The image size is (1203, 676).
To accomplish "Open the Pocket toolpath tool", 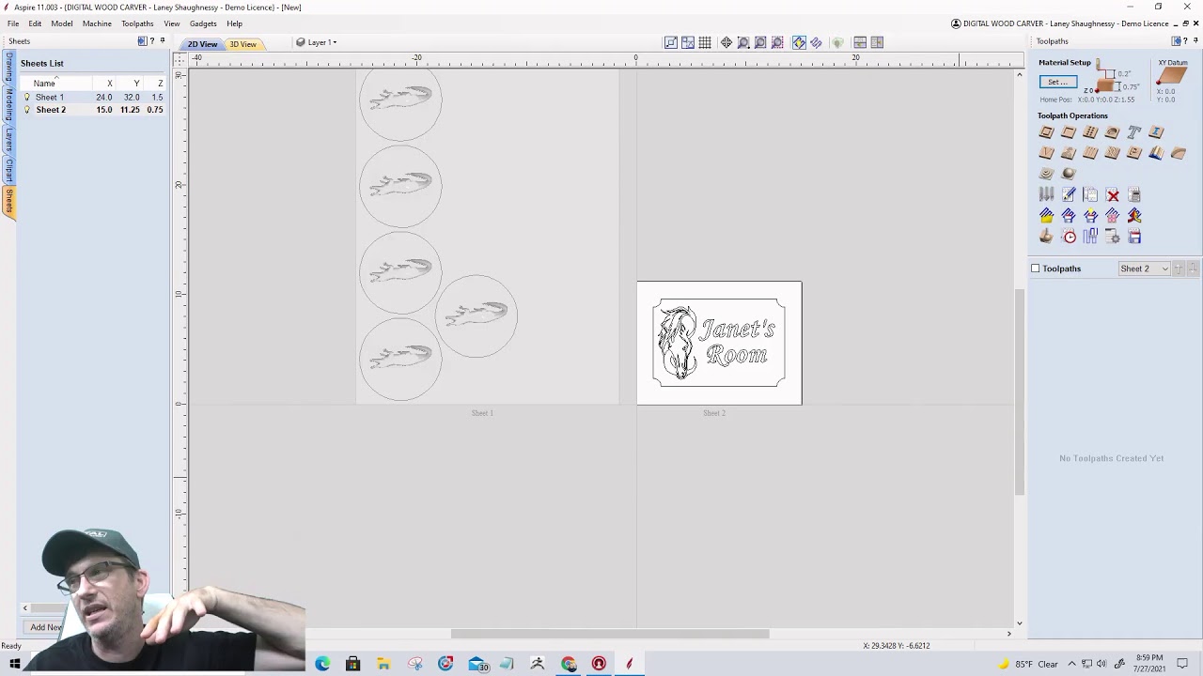I will pyautogui.click(x=1069, y=132).
